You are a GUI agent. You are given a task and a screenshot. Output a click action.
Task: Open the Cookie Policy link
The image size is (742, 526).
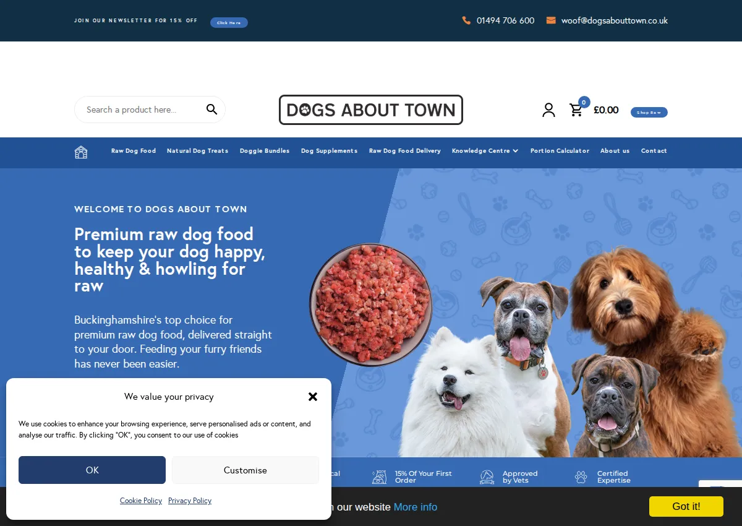coord(141,501)
